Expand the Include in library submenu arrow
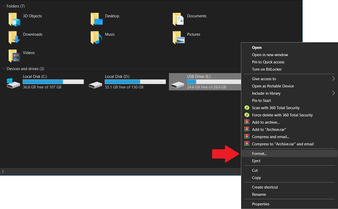The image size is (338, 209). click(x=333, y=93)
